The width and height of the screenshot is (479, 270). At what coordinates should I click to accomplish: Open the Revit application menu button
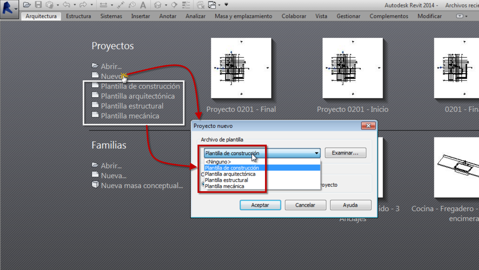click(9, 9)
